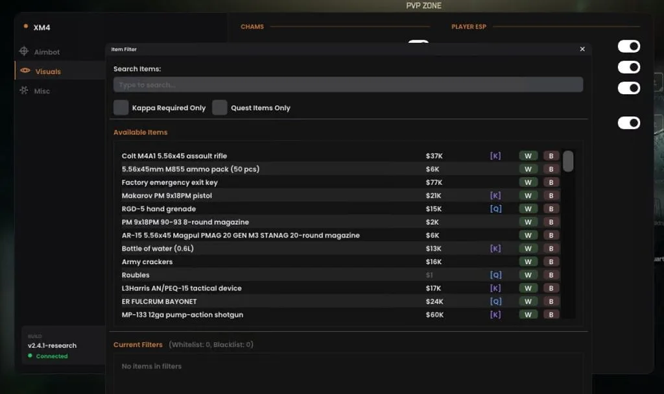This screenshot has height=394, width=664.
Task: Click the [K] tag on MP-133 shotgun row
Action: [495, 315]
